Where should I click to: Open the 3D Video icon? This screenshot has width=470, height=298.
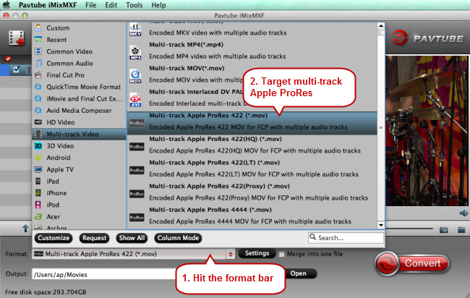38,145
